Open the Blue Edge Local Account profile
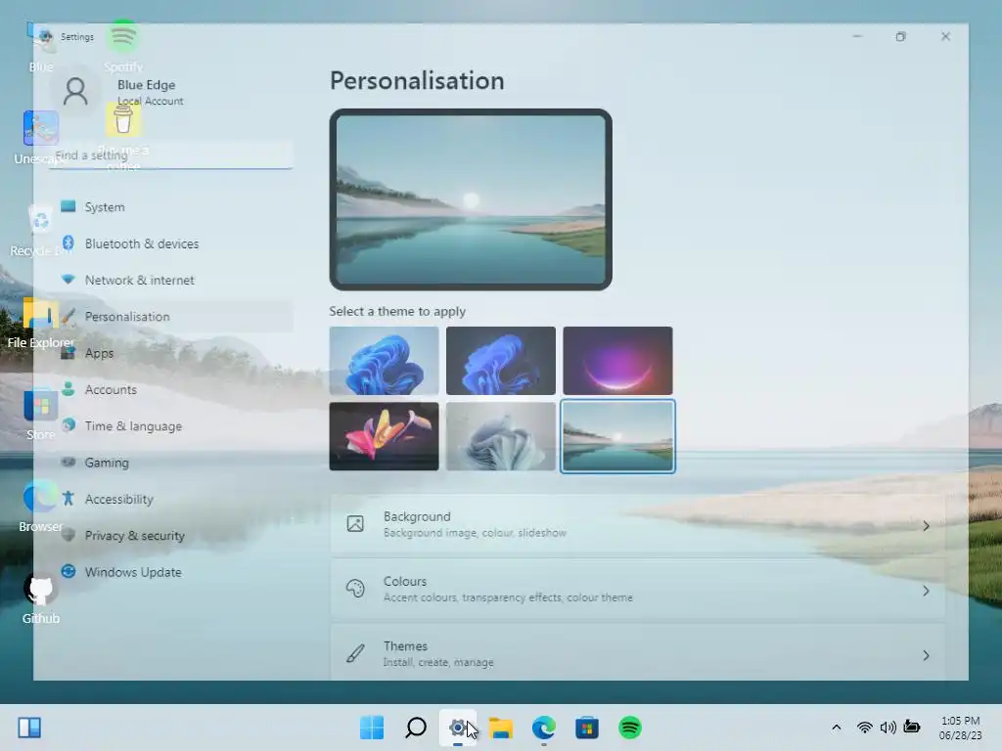The image size is (1002, 751). (x=150, y=92)
